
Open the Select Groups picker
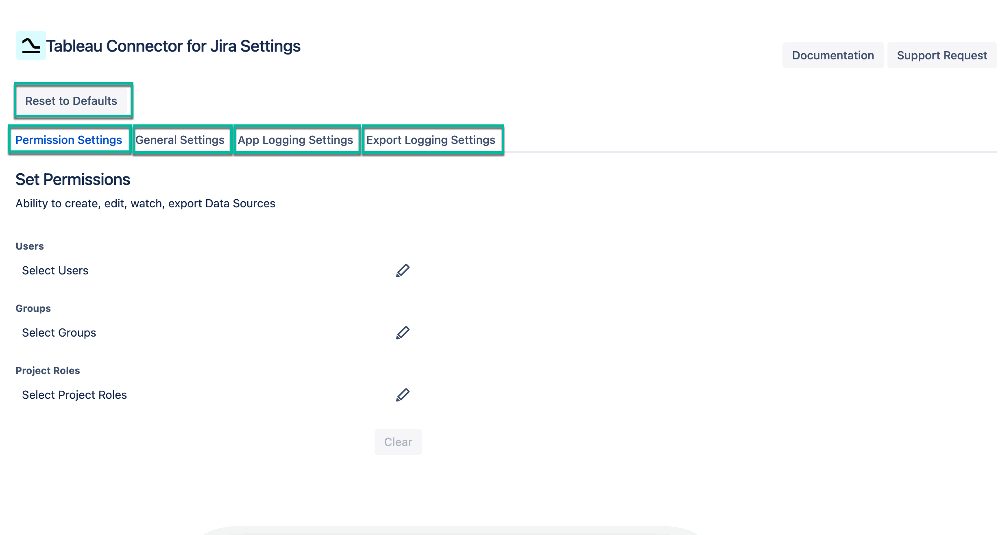pyautogui.click(x=59, y=333)
